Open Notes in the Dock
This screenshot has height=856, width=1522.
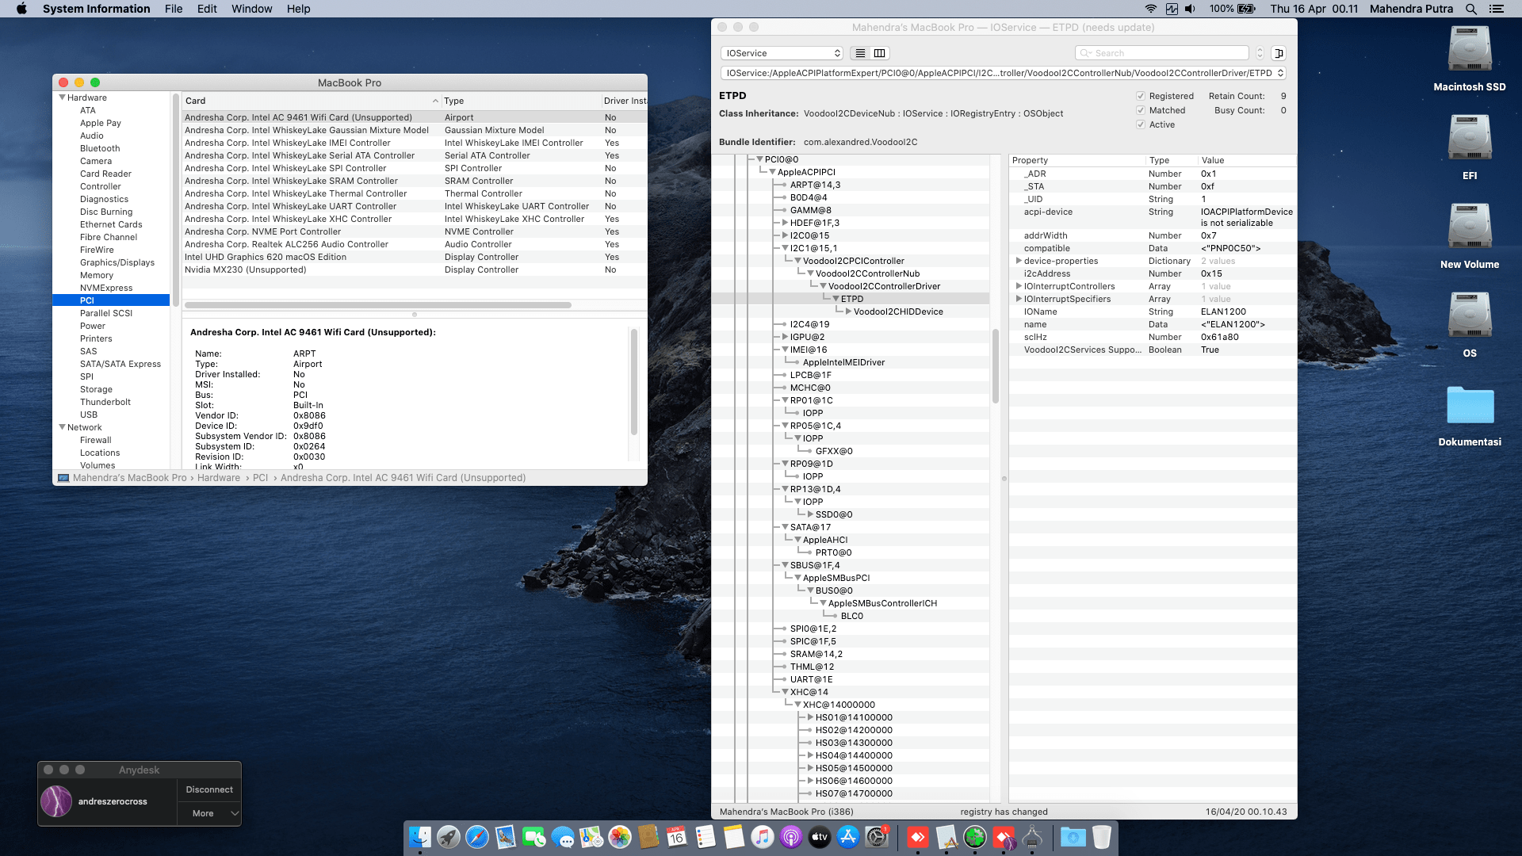click(734, 837)
